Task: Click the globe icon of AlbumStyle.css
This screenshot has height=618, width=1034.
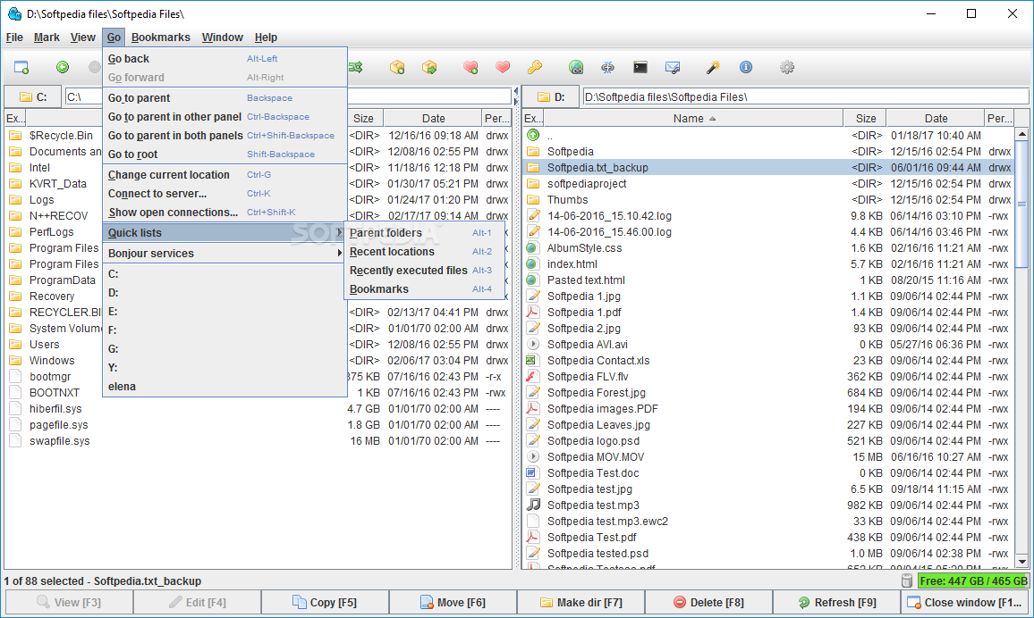Action: point(532,248)
